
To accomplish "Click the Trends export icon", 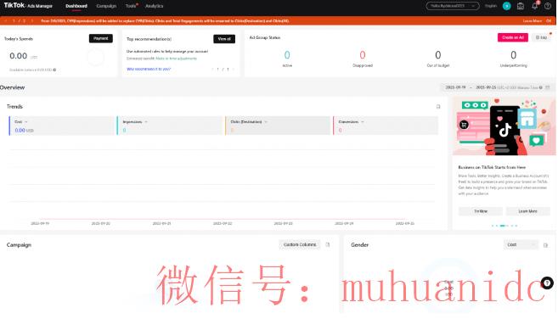I will 438,107.
